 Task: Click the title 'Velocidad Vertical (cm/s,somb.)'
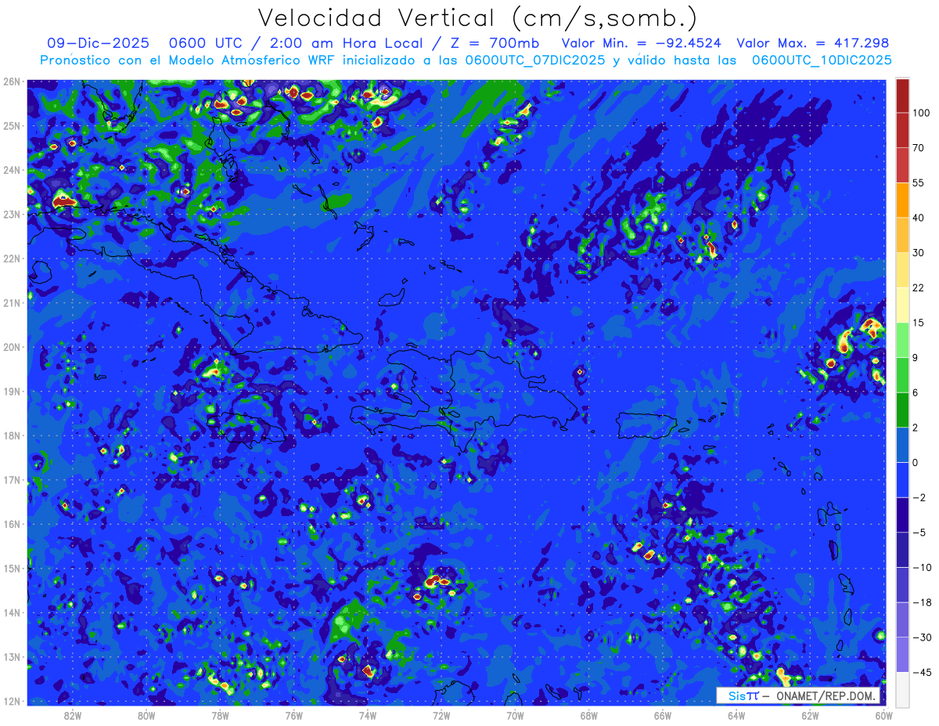coord(477,18)
